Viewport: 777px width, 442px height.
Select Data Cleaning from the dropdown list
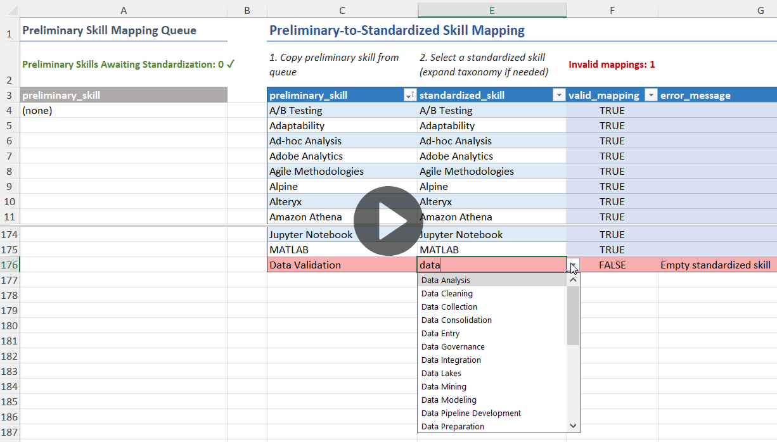[492, 293]
